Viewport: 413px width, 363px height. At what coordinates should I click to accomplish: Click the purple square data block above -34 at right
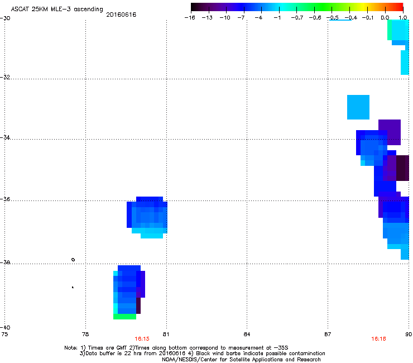[x=390, y=132]
